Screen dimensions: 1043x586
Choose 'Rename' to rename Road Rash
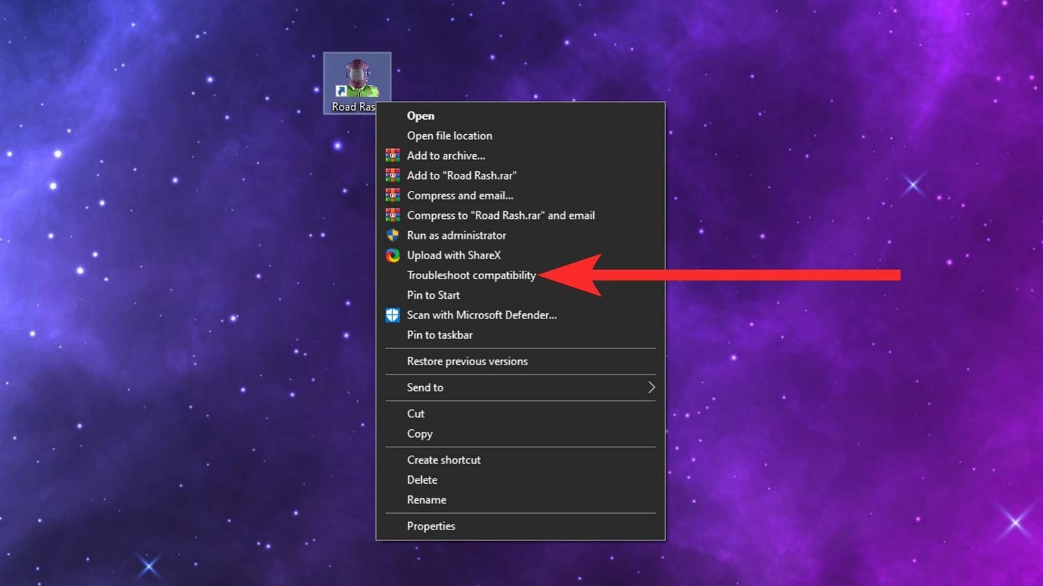click(426, 499)
